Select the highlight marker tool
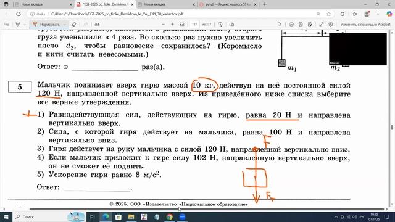This screenshot has height=222, width=395. tap(18, 25)
